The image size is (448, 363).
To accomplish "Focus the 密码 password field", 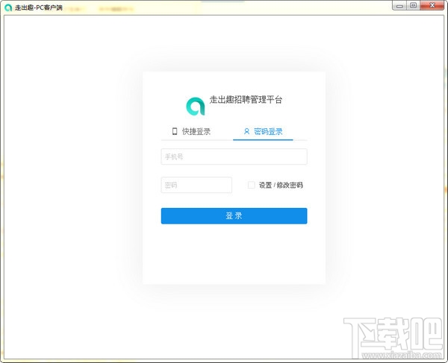I will [196, 185].
